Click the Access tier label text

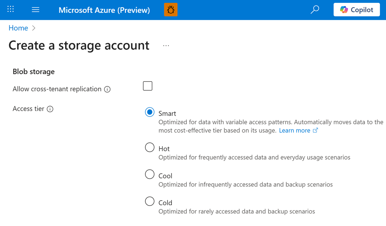click(28, 109)
